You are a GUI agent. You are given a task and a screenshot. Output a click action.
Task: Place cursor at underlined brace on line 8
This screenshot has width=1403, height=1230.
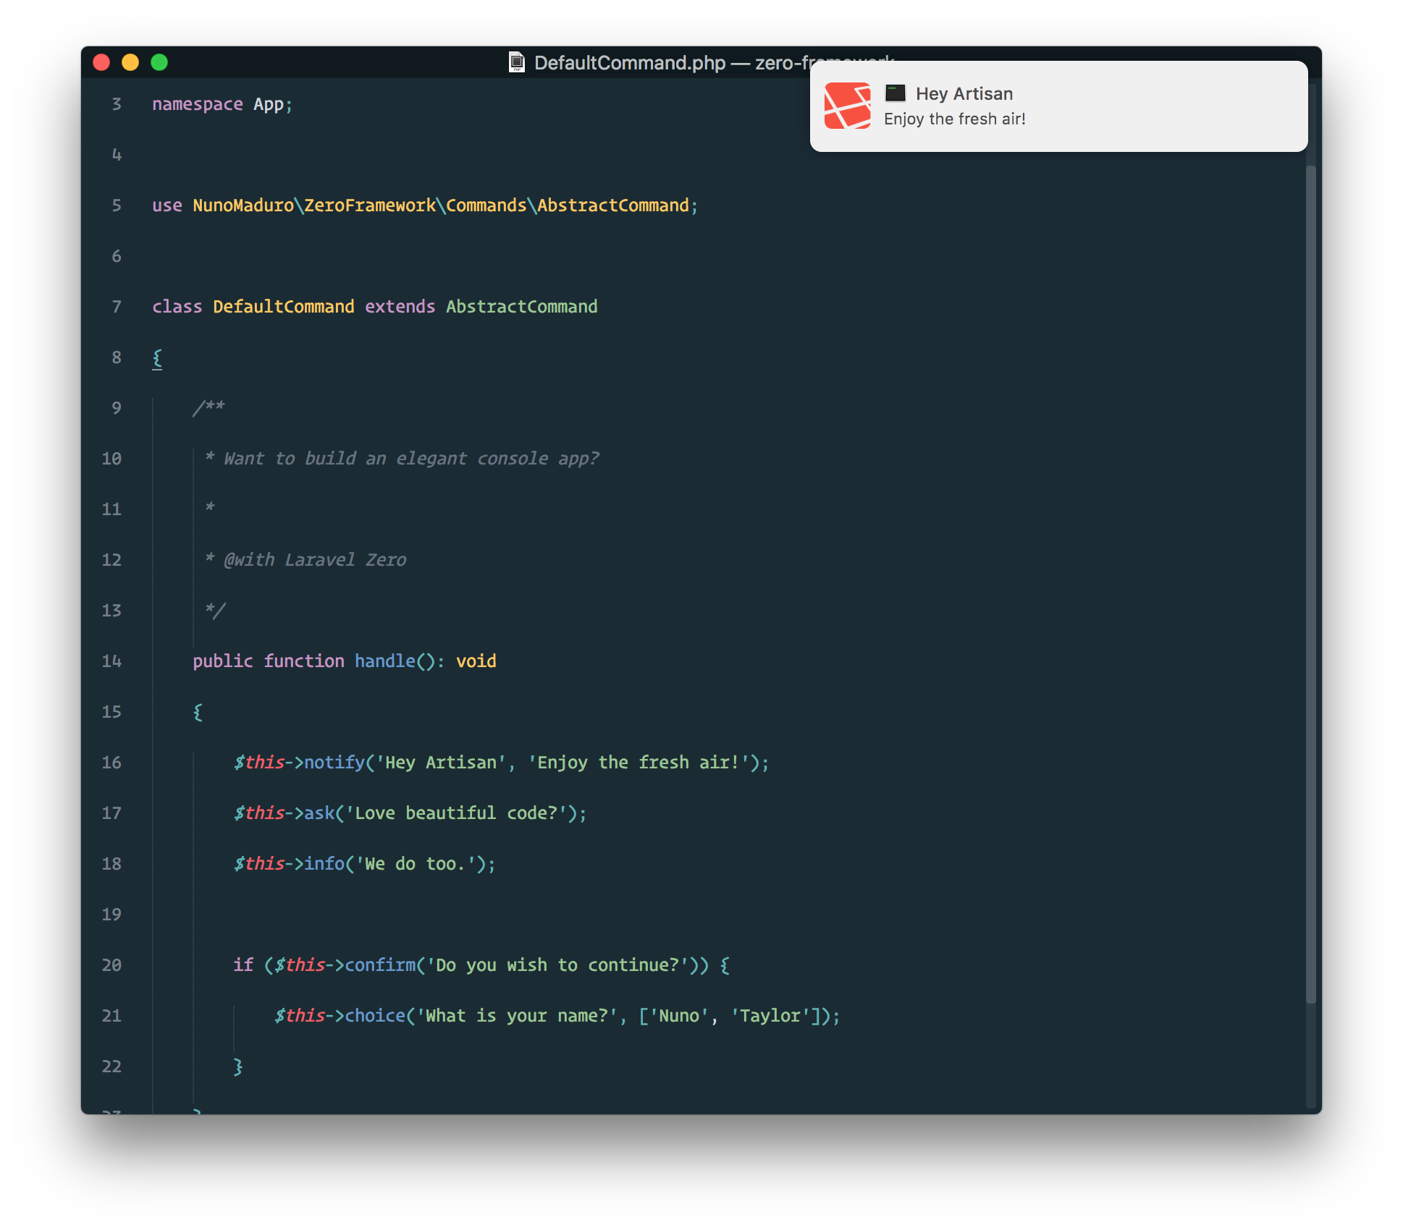click(157, 358)
